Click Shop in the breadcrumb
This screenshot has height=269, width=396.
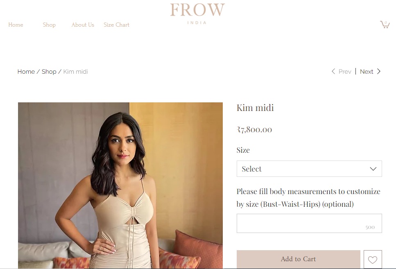[x=49, y=72]
